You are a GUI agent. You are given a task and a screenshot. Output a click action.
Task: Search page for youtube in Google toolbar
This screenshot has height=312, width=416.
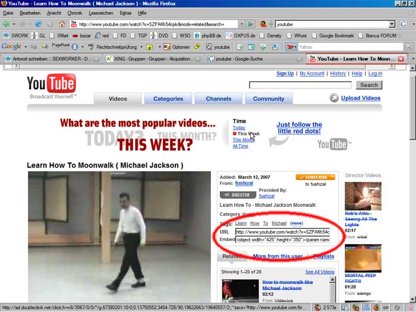[x=218, y=47]
